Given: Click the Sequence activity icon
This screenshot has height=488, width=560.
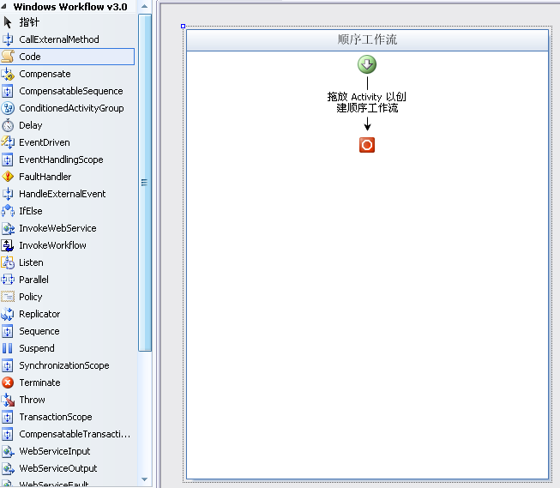Looking at the screenshot, I should [x=8, y=331].
